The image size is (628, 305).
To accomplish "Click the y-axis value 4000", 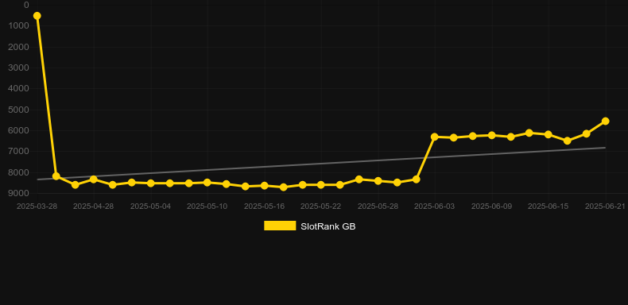I will tap(19, 88).
